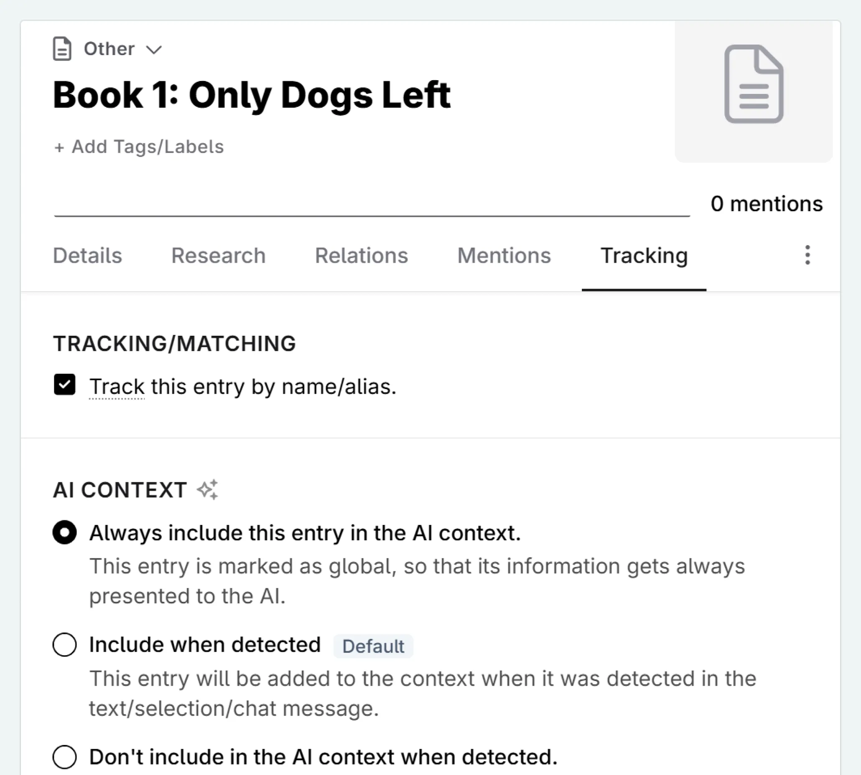Click '+ Add Tags/Labels'

[x=138, y=147]
